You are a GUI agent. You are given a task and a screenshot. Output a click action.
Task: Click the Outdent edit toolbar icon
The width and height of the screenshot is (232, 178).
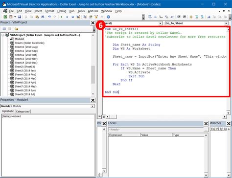[x=185, y=17]
